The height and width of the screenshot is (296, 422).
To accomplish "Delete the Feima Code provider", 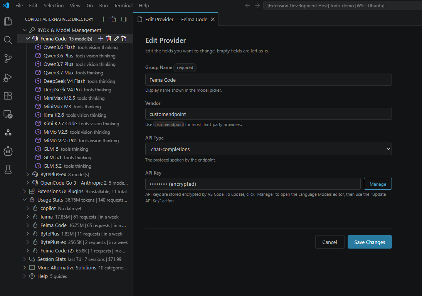I will [108, 39].
